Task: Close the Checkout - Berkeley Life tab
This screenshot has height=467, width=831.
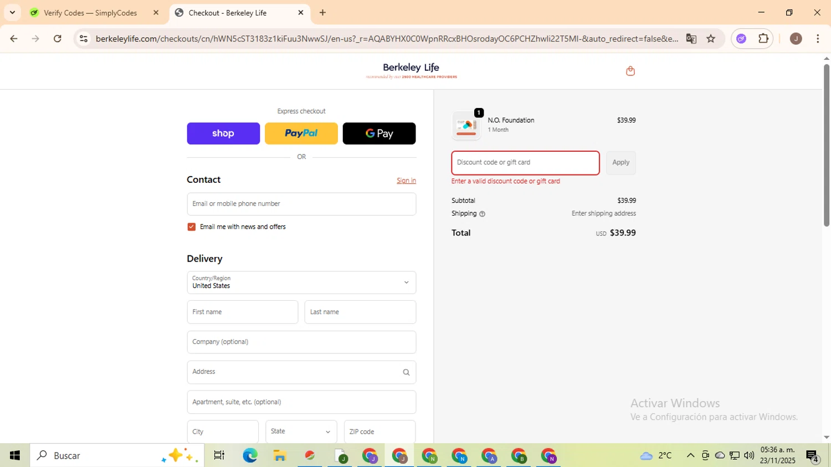Action: tap(301, 13)
